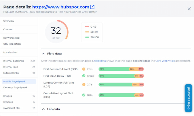194x116 pixels.
Task: Click the FCP 20% orange segment
Action: 133,69
